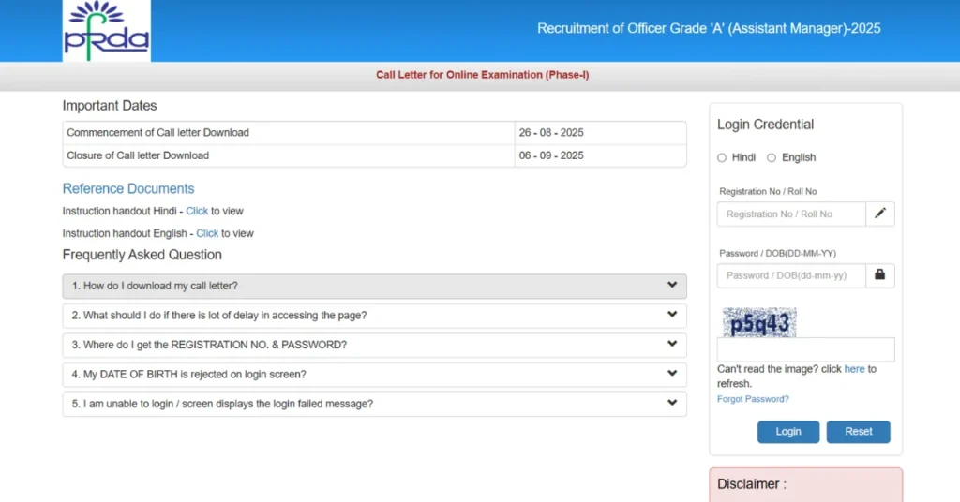Expand FAQ 1 about downloading call letter

pos(375,287)
